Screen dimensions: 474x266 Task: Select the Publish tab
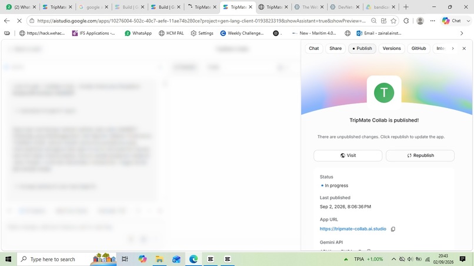tap(362, 48)
